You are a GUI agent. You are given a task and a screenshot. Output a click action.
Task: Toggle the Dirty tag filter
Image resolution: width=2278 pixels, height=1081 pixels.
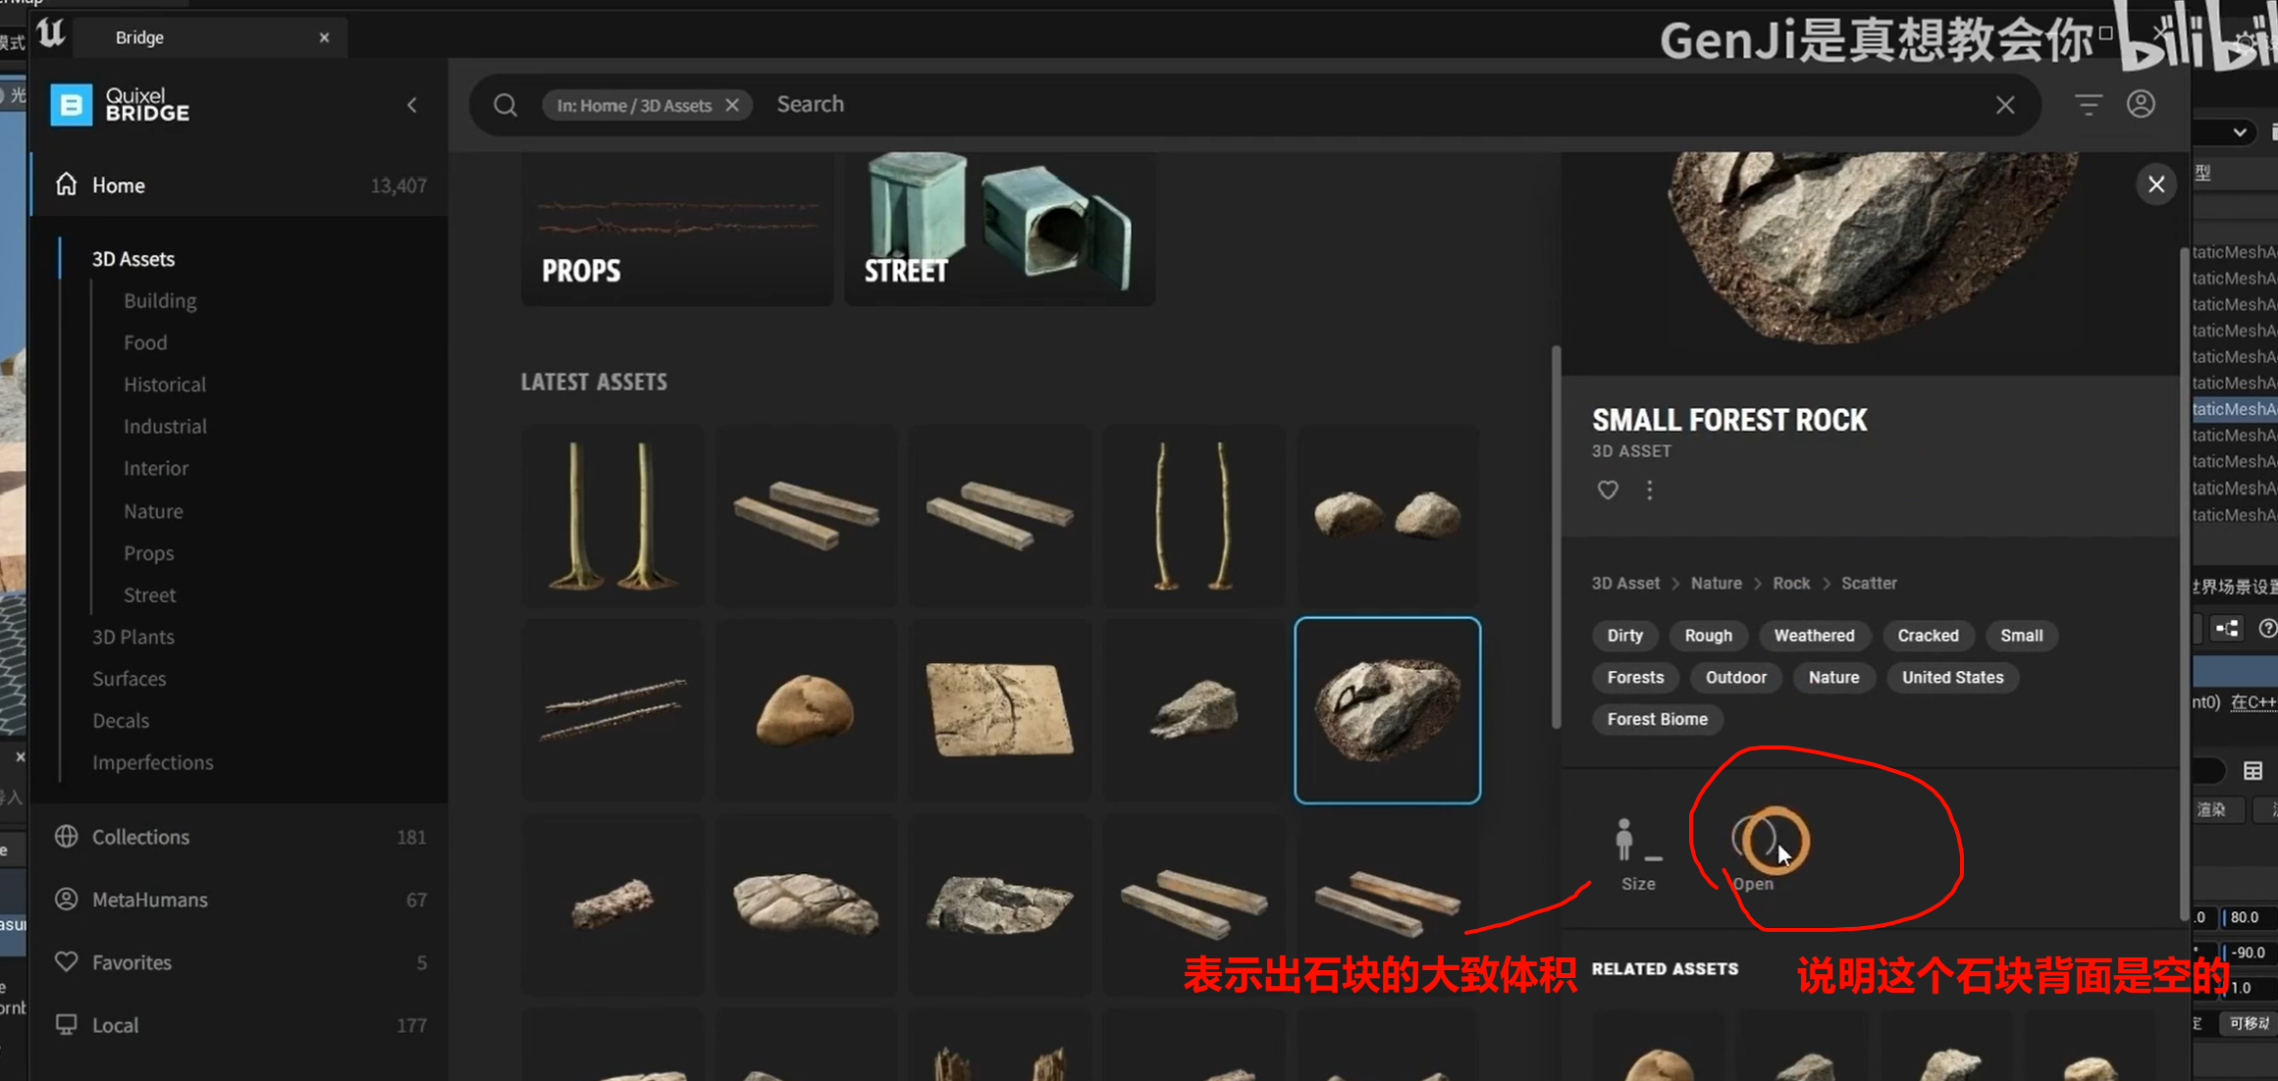click(1624, 636)
